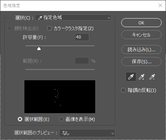
Task: Click the disabled 範囲 slider track
Action: 60,70
